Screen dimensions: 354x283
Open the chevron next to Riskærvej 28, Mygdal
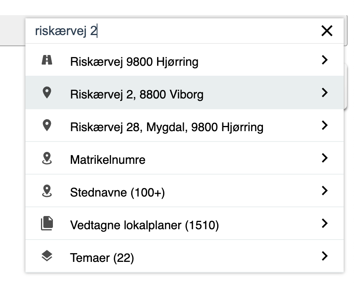click(x=325, y=126)
